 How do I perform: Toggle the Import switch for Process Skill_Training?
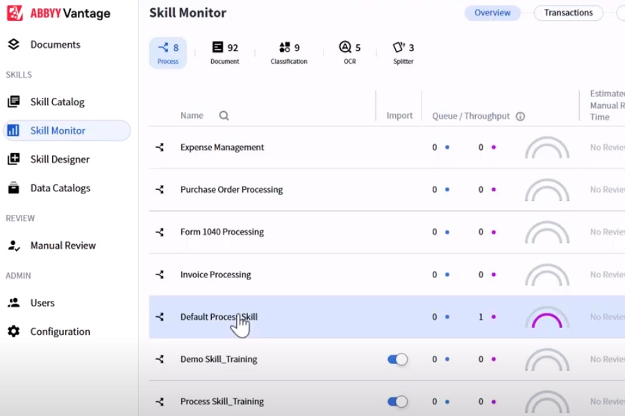pos(397,401)
